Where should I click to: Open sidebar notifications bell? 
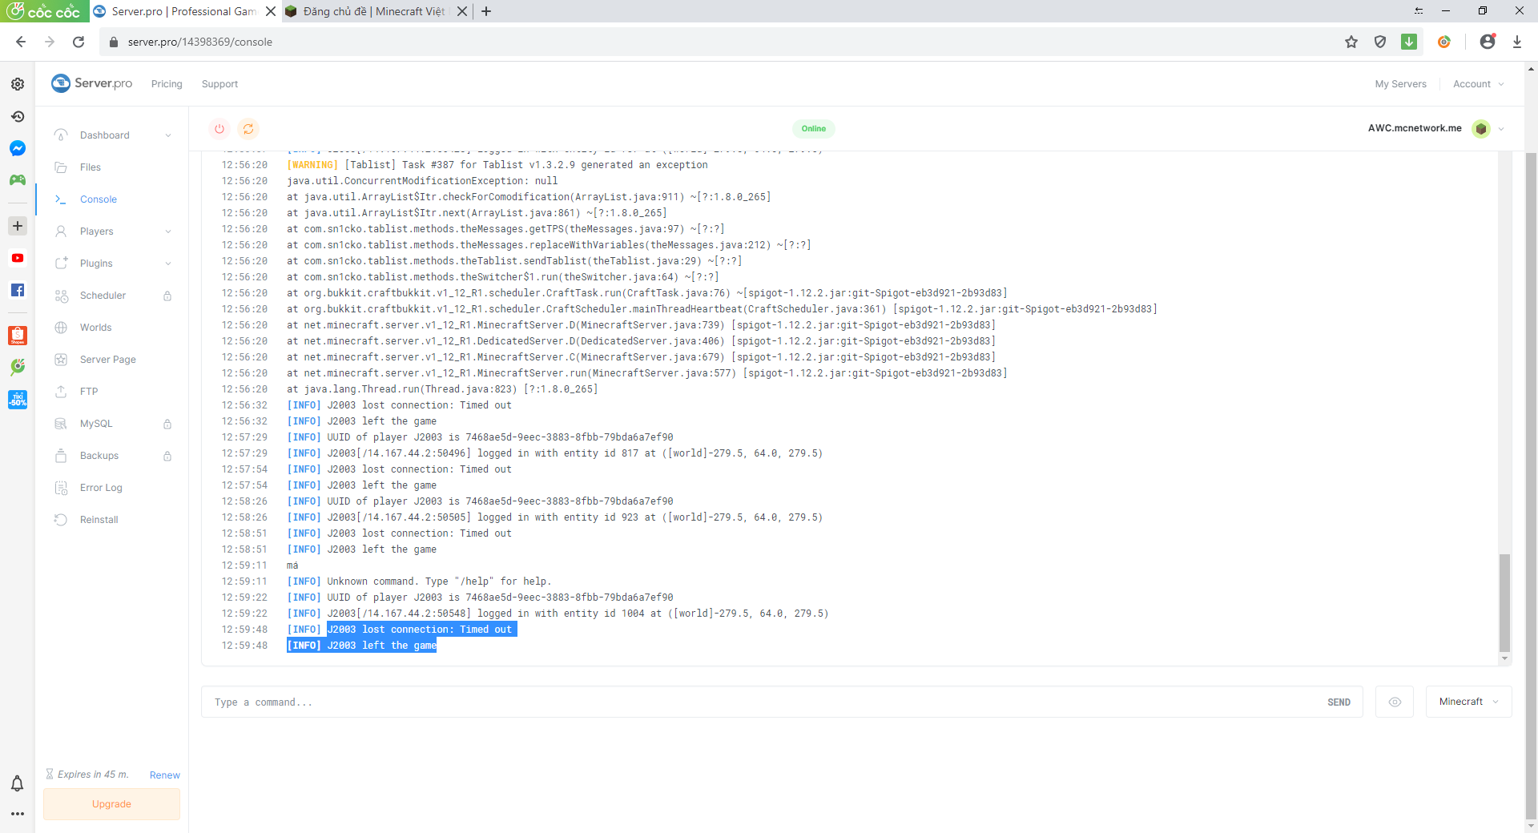(x=18, y=783)
